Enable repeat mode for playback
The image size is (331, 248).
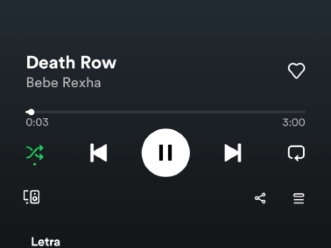(296, 153)
